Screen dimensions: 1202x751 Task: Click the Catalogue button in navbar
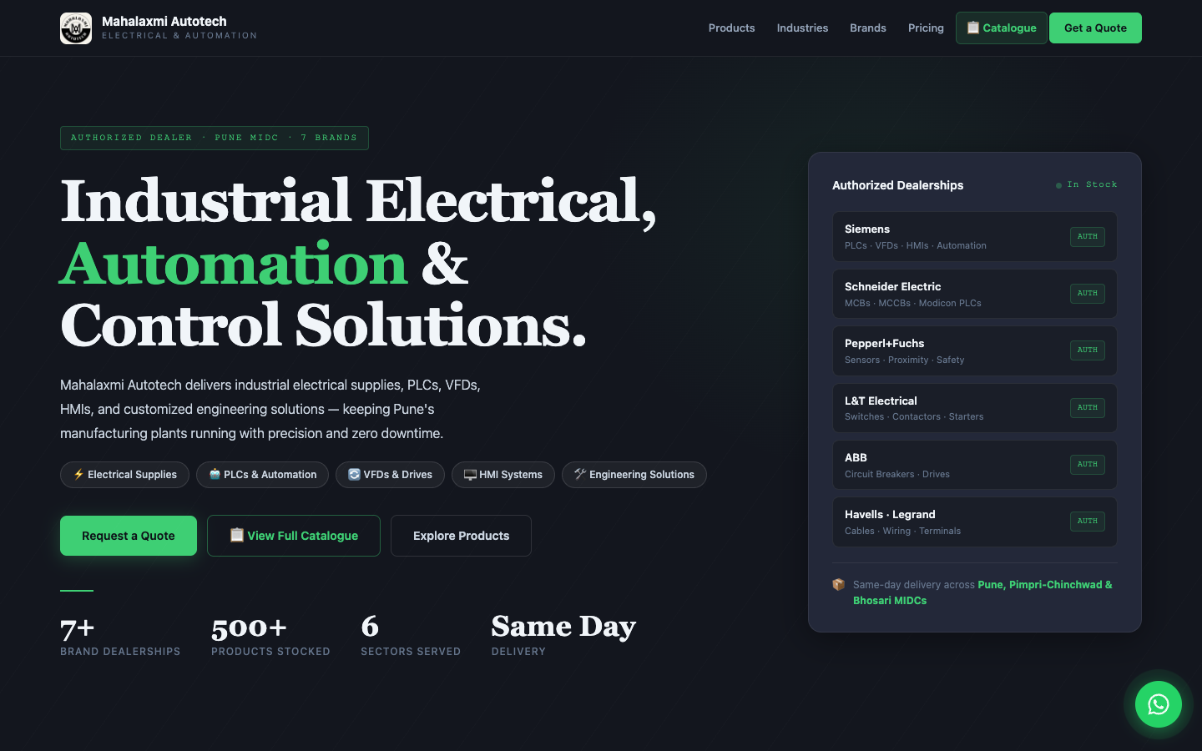click(x=1002, y=28)
